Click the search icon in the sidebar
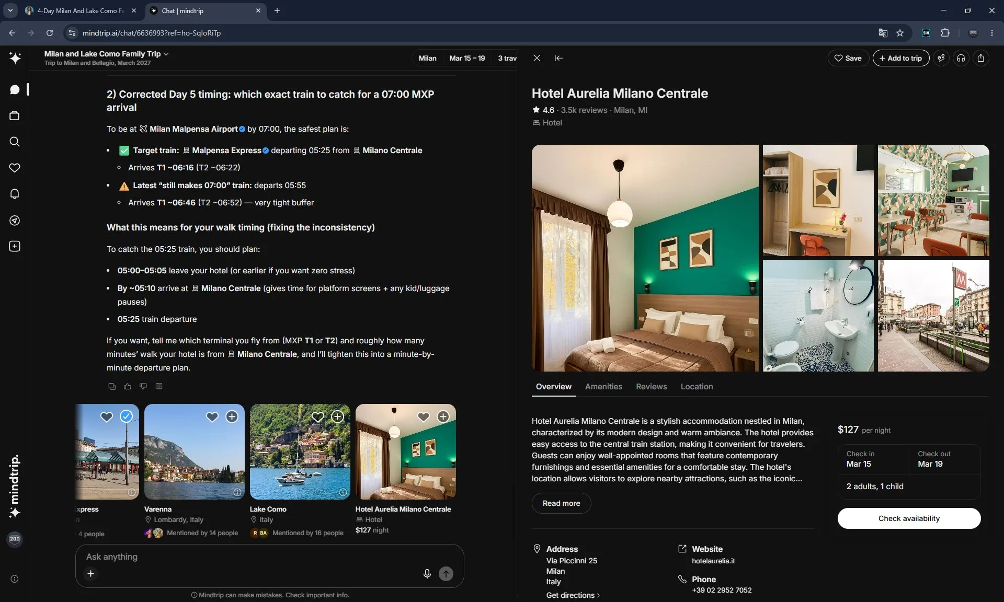Viewport: 1004px width, 602px height. click(x=15, y=142)
